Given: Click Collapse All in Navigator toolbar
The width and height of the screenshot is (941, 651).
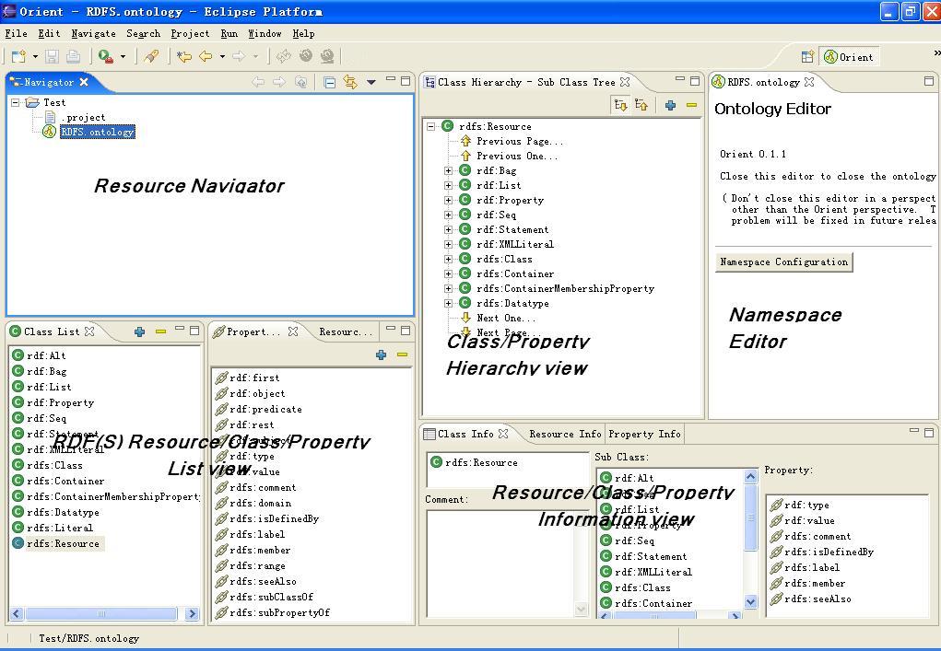Looking at the screenshot, I should click(329, 82).
